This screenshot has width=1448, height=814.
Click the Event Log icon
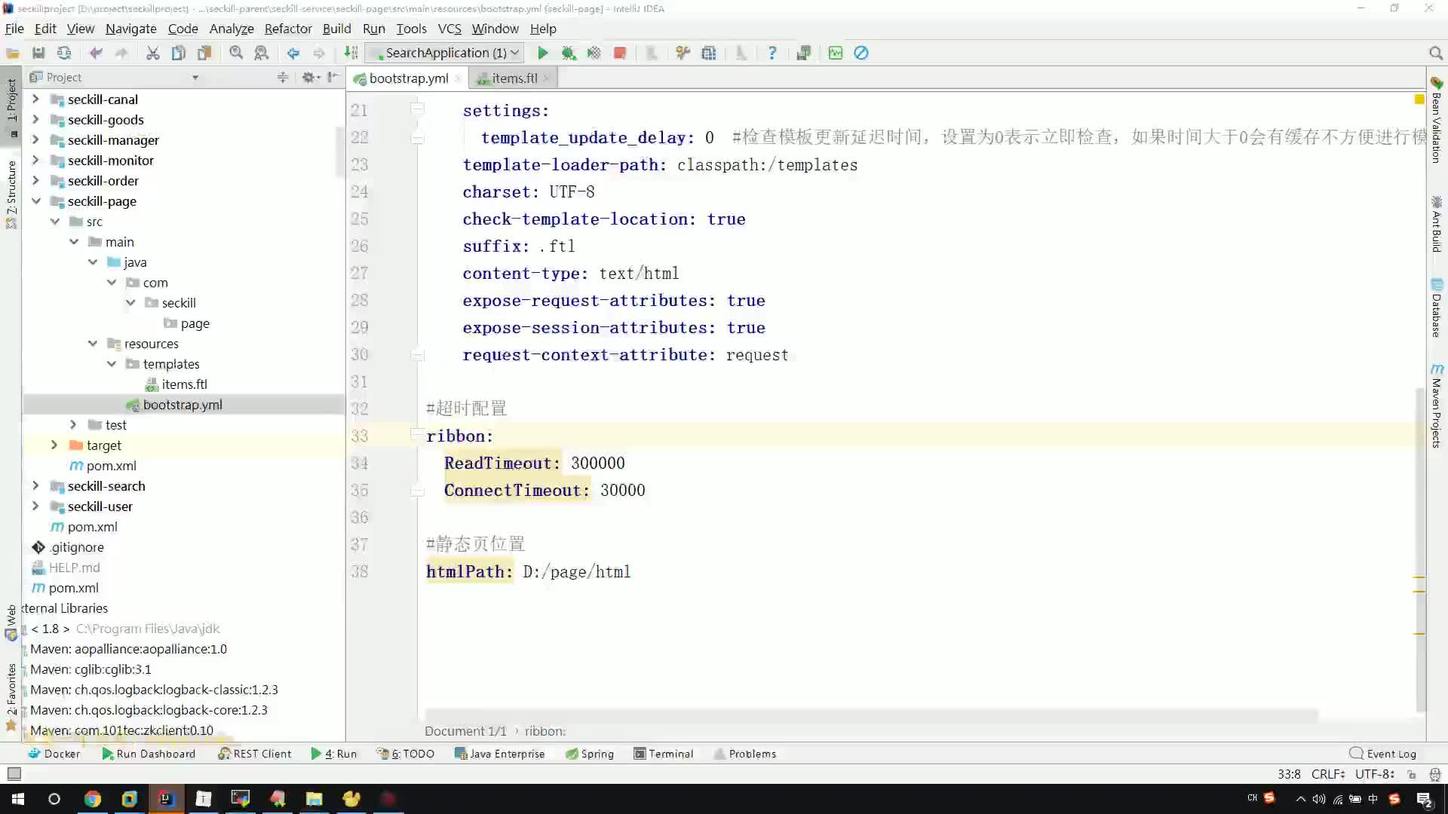click(1355, 754)
